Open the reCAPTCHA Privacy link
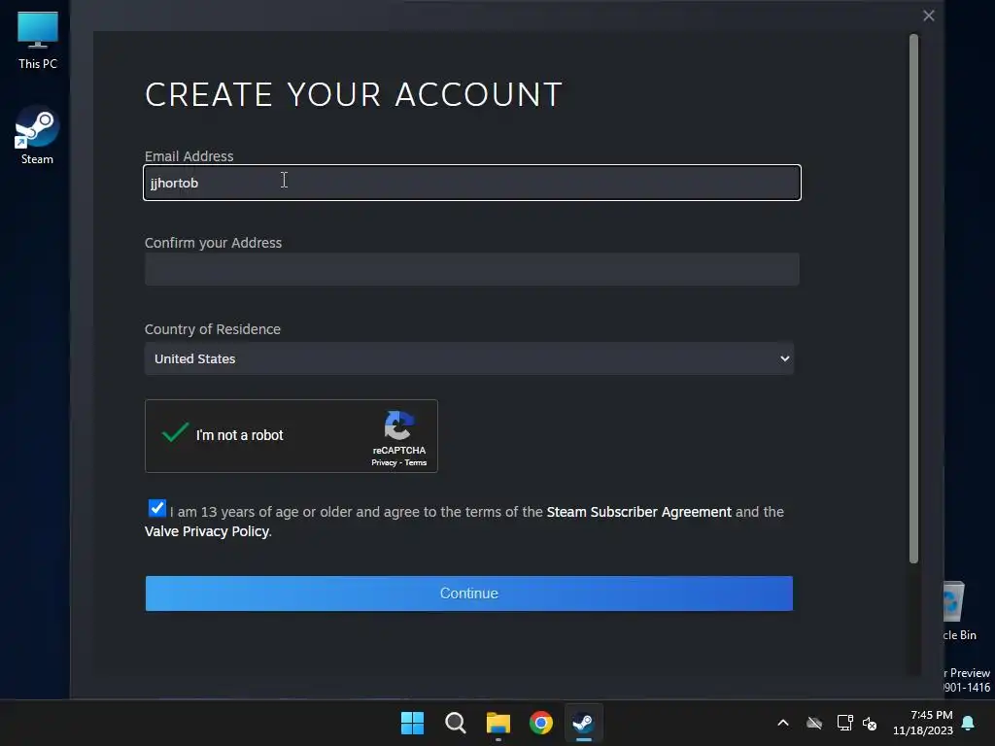Screen dimensions: 995x746 [x=384, y=462]
